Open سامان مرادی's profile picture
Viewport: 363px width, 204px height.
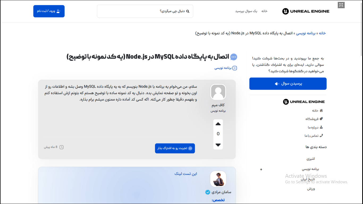click(218, 179)
